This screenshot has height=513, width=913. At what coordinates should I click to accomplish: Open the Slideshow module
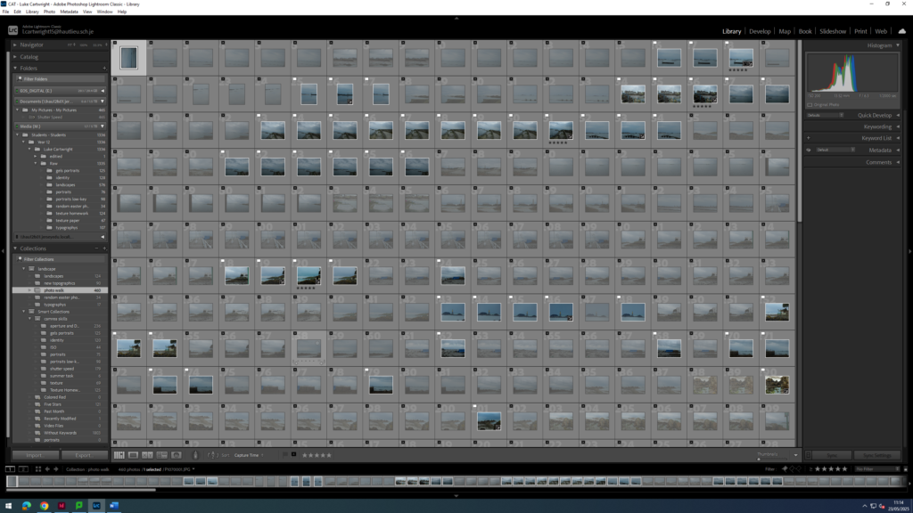click(833, 31)
